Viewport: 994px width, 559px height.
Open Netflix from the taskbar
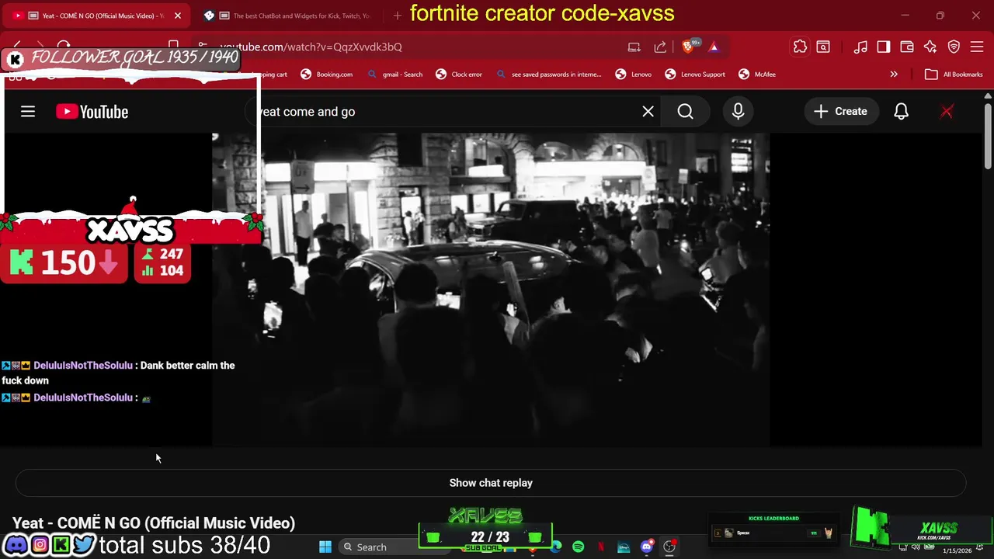[601, 547]
